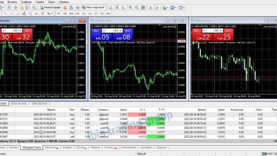Image resolution: width=277 pixels, height=156 pixels.
Task: Select the trendline drawing tool
Action: [x=18, y=13]
